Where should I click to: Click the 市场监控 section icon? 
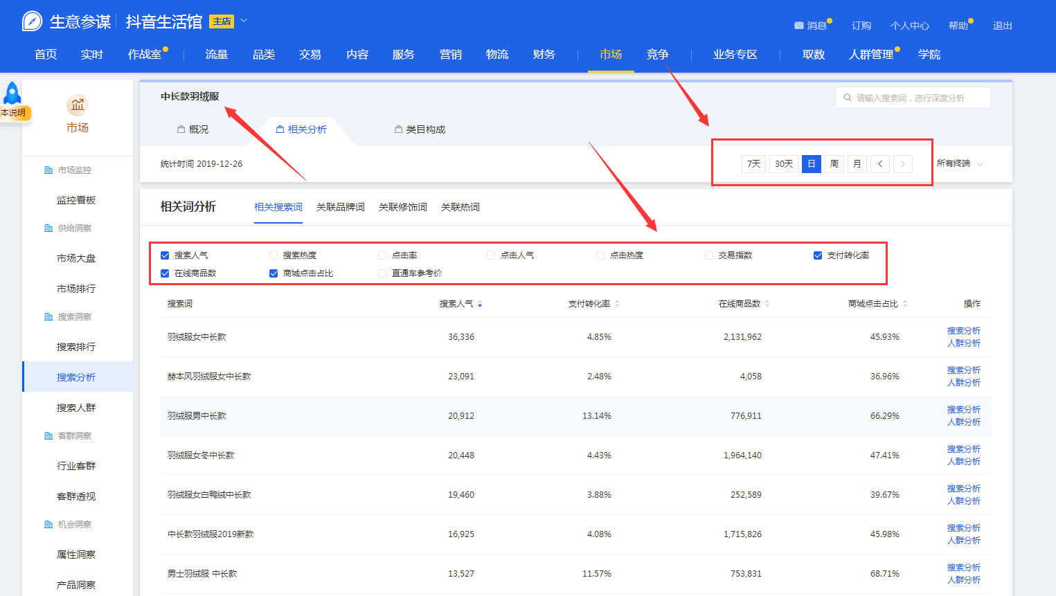click(x=48, y=170)
